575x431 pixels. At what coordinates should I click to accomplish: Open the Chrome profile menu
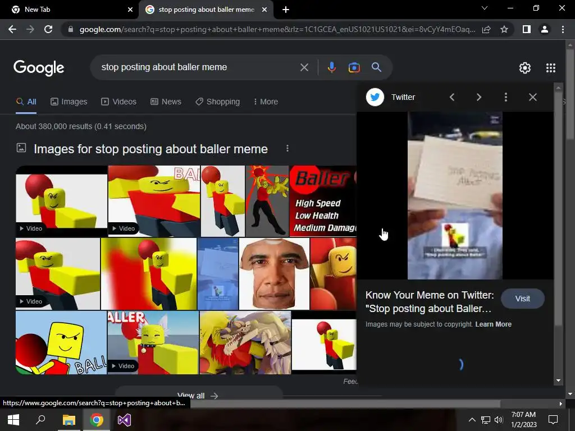tap(545, 29)
